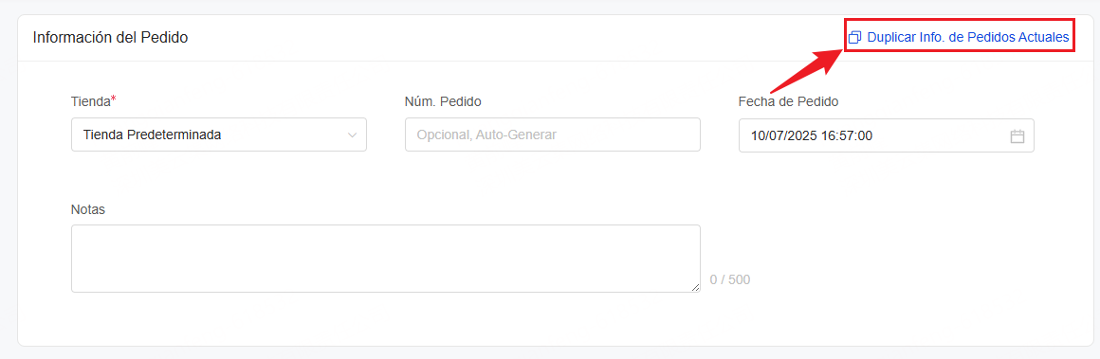The height and width of the screenshot is (359, 1100).
Task: Click the red required asterisk next to Tienda
Action: point(114,99)
